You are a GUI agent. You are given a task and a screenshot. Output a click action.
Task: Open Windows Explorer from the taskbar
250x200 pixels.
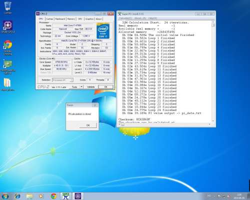[x=29, y=196]
